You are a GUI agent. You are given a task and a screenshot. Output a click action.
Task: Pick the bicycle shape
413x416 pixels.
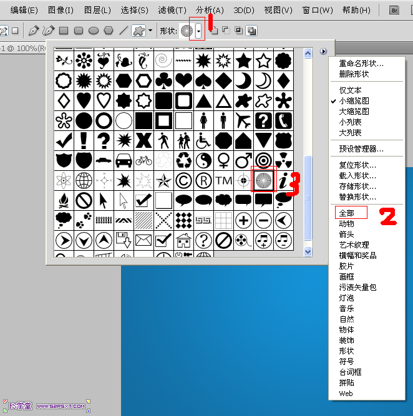pos(143,160)
